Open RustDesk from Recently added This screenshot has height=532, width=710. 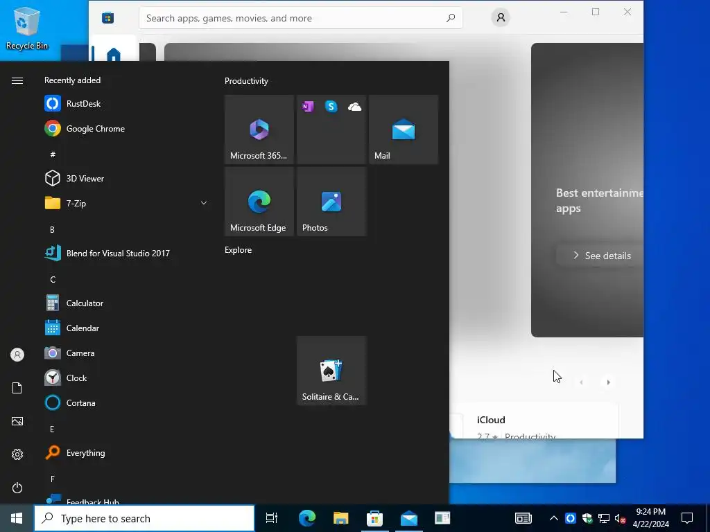coord(126,104)
